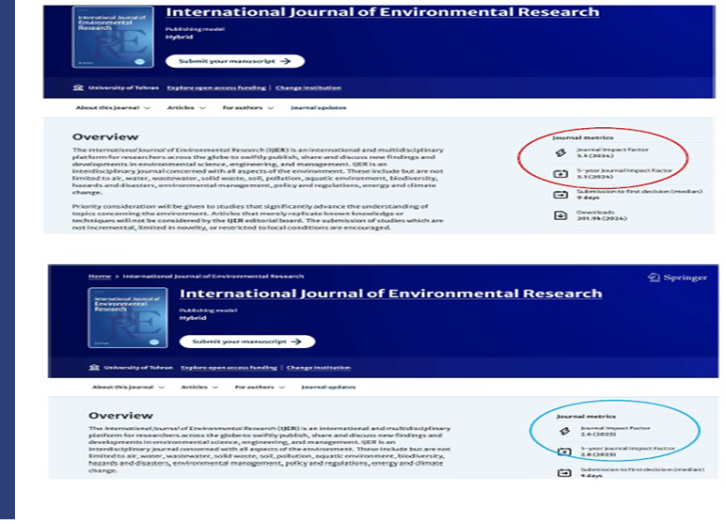Click submission icon beside 9 days
Screen dimensions: 726x524
click(560, 195)
